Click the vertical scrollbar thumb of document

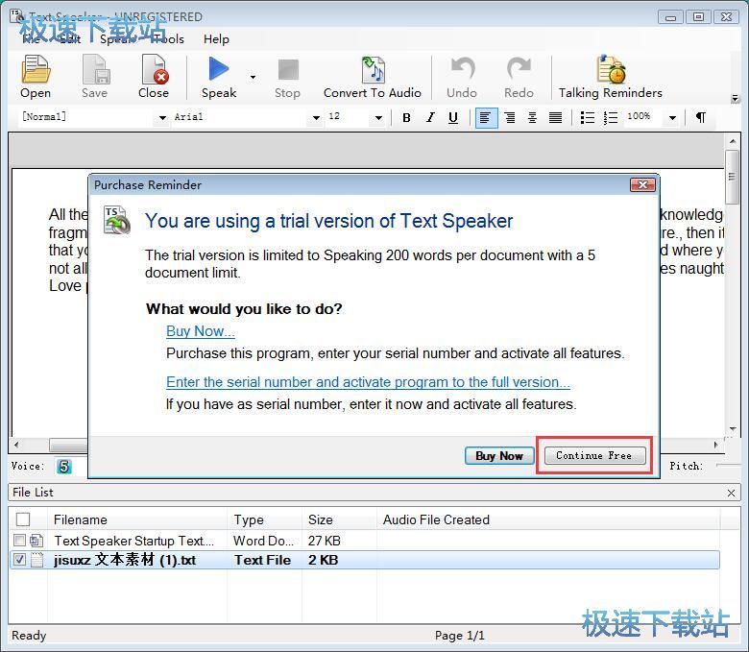pyautogui.click(x=732, y=177)
